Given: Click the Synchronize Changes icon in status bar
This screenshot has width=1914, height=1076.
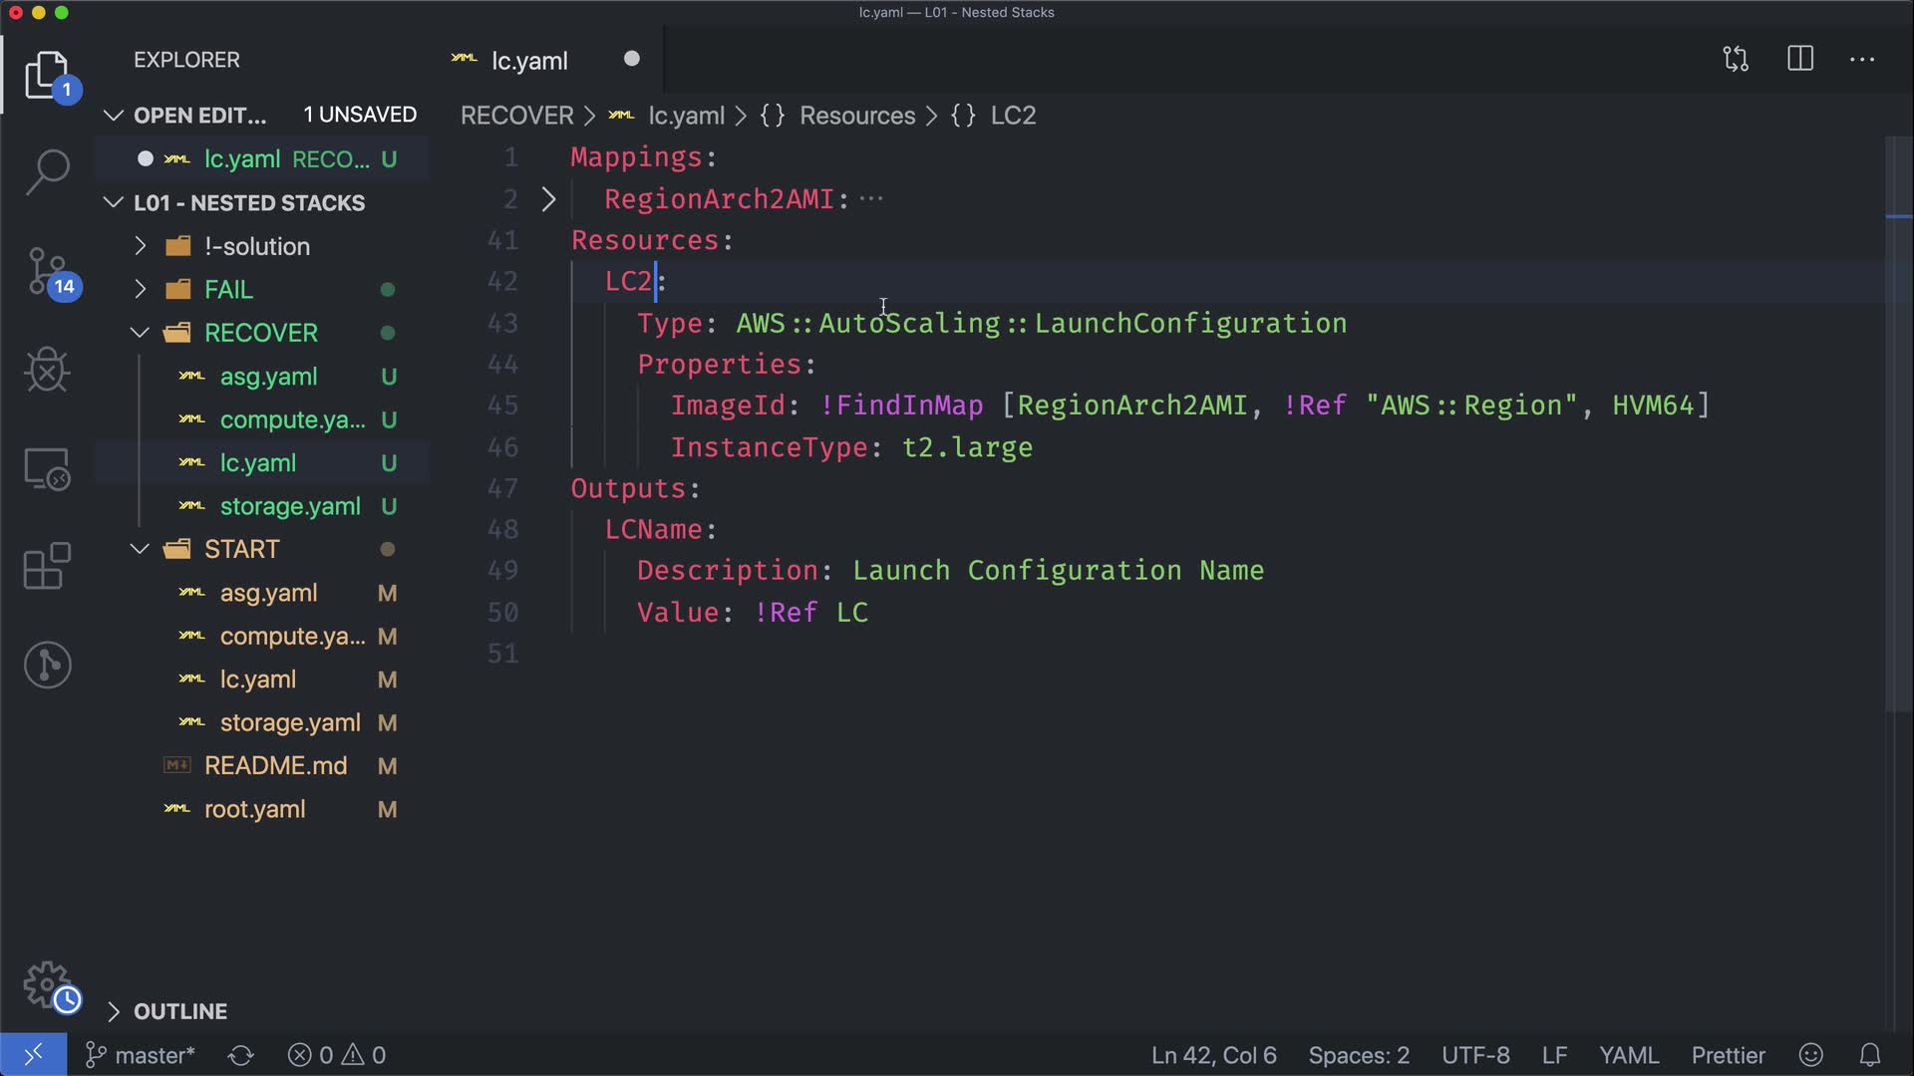Looking at the screenshot, I should (241, 1055).
